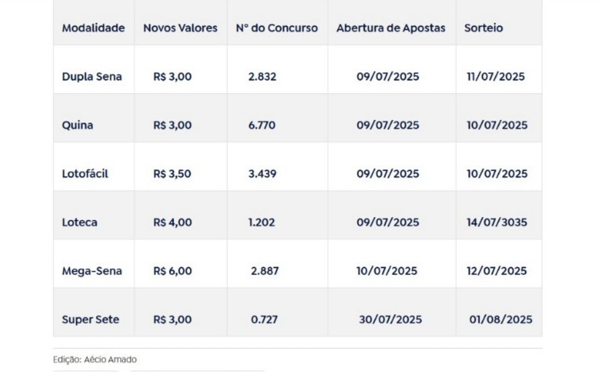Select the Novos Valores column header
This screenshot has width=602, height=372.
pos(180,28)
